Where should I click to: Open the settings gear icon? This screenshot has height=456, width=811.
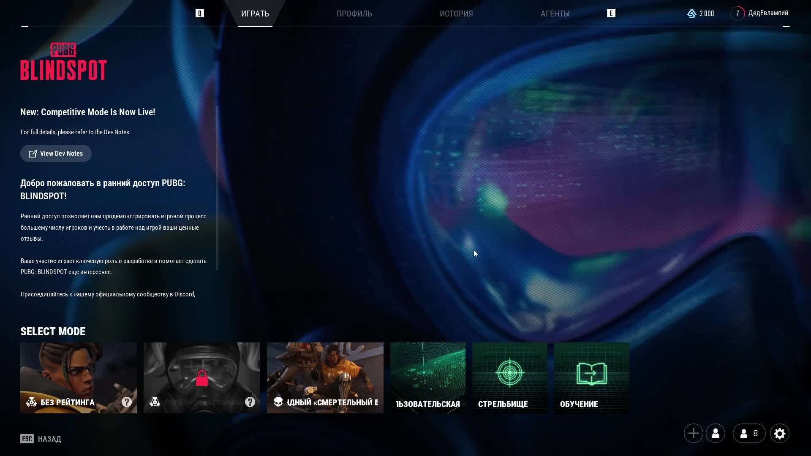(x=779, y=433)
